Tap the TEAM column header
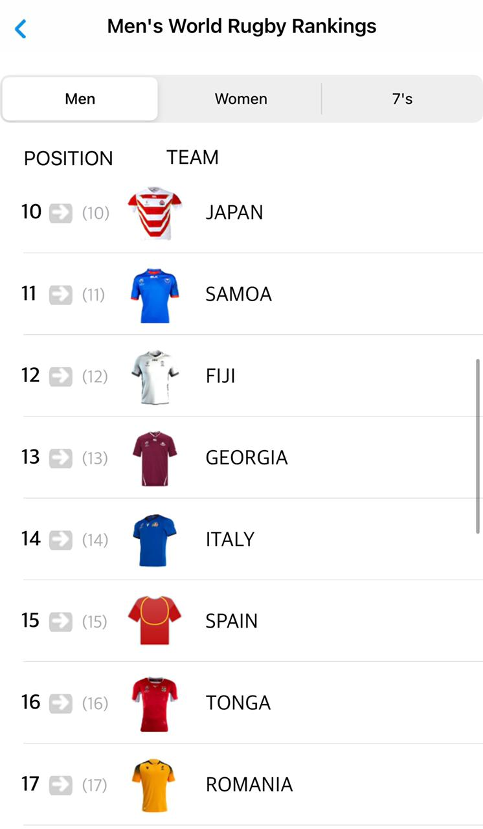The height and width of the screenshot is (829, 483). pyautogui.click(x=192, y=157)
